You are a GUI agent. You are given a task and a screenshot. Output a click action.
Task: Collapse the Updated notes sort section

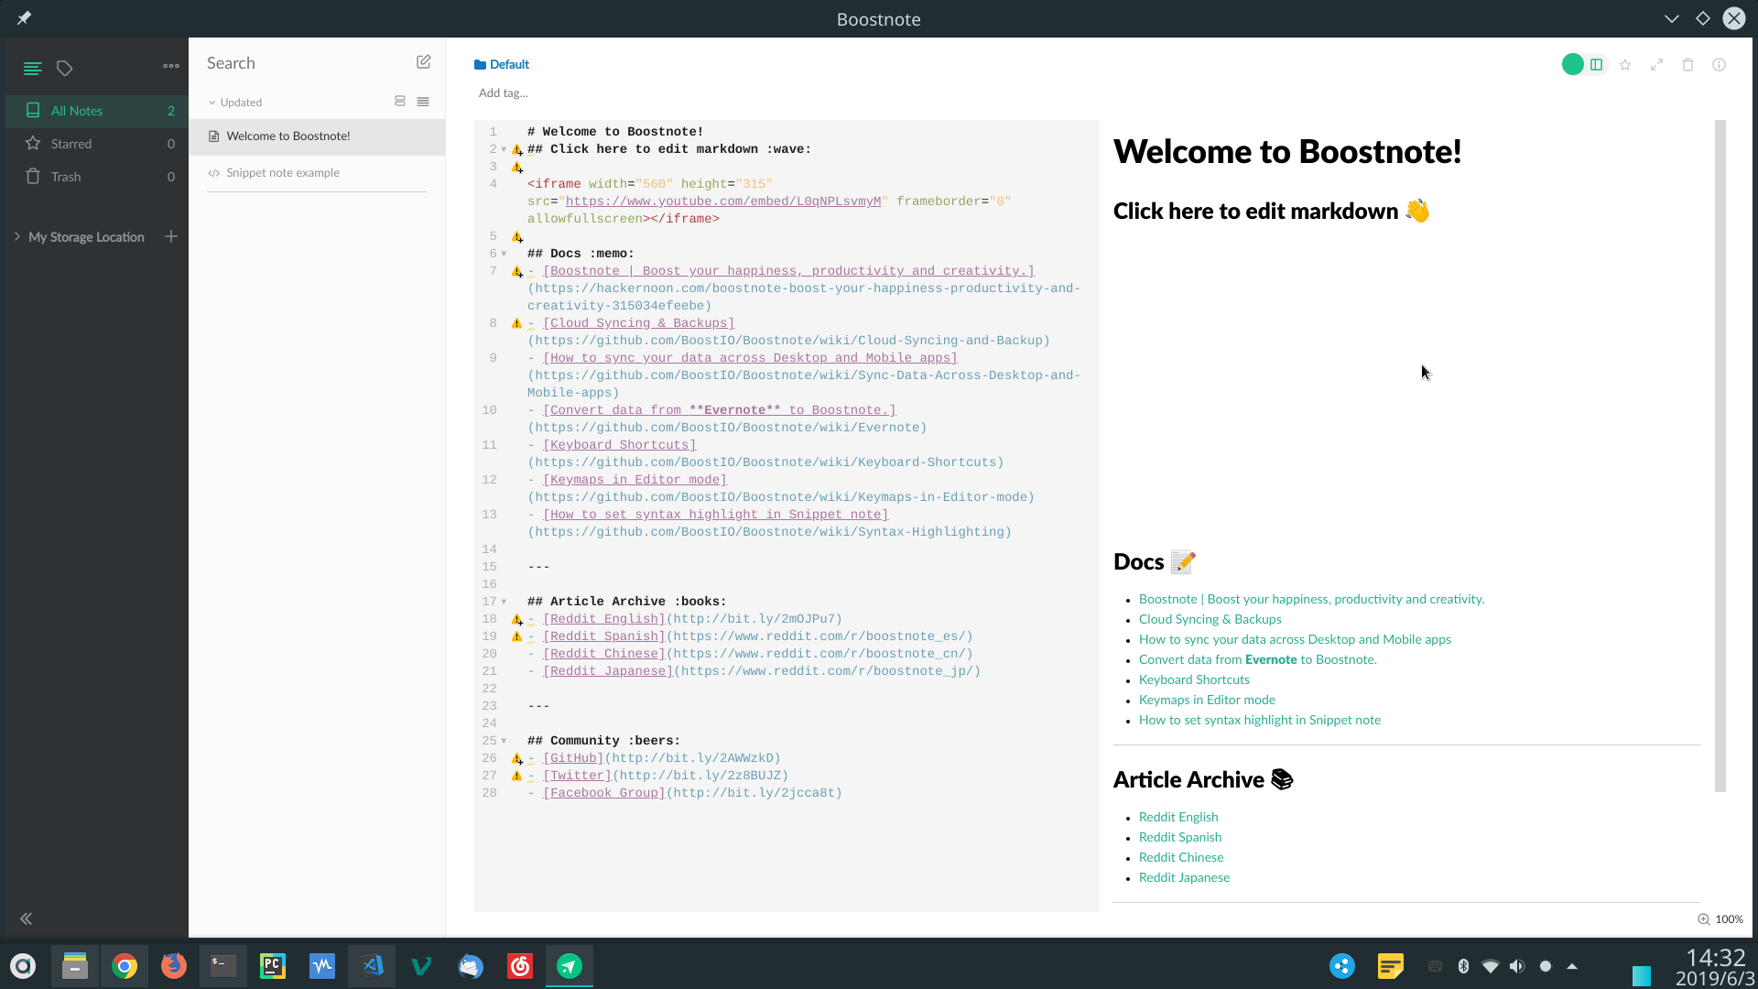click(212, 102)
